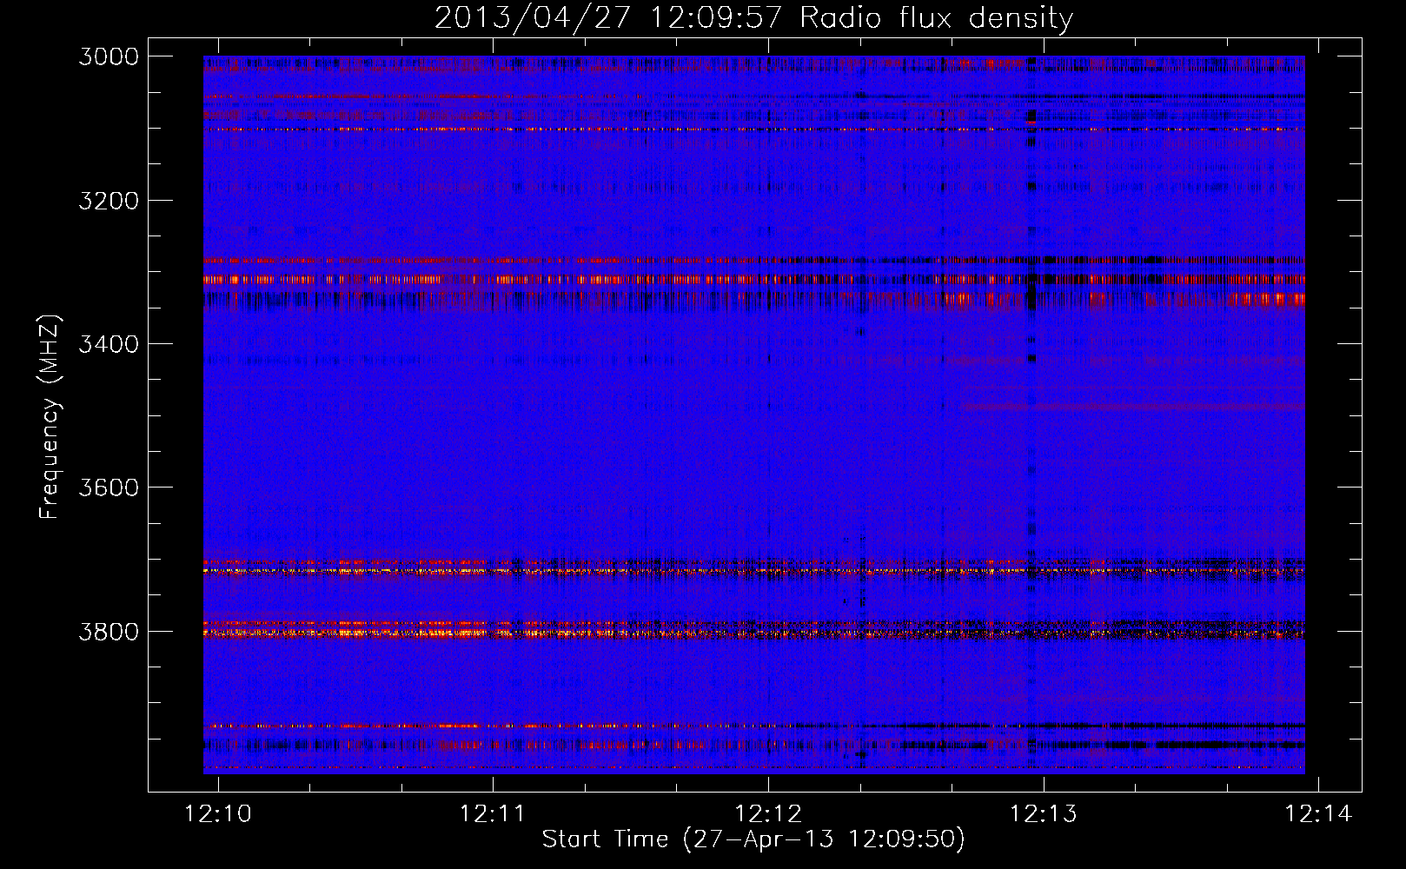Click the '3000' frequency axis label
Viewport: 1406px width, 869px height.
(109, 56)
